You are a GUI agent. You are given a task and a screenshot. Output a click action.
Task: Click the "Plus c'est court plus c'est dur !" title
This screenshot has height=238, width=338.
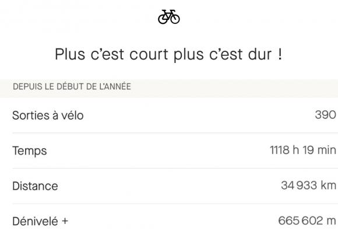click(168, 54)
